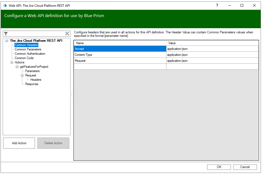Click the filter funnel icon
Screen dimensions: 262x174
point(6,34)
